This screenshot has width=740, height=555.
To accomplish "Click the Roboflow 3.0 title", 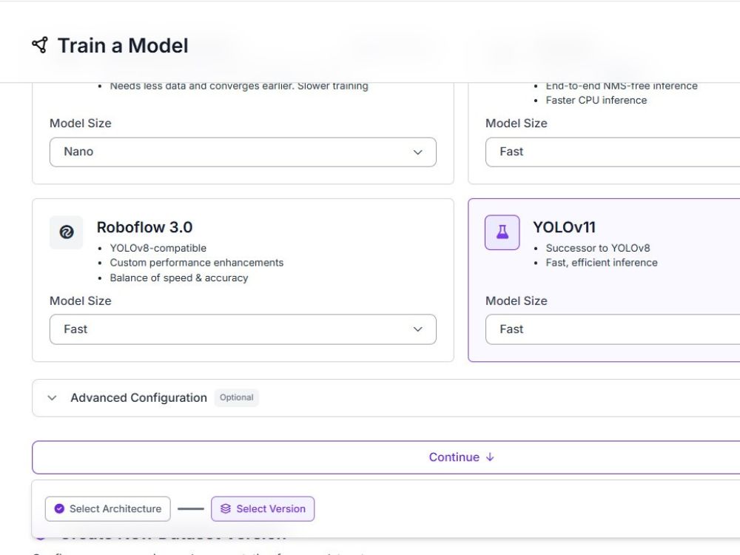I will tap(144, 227).
